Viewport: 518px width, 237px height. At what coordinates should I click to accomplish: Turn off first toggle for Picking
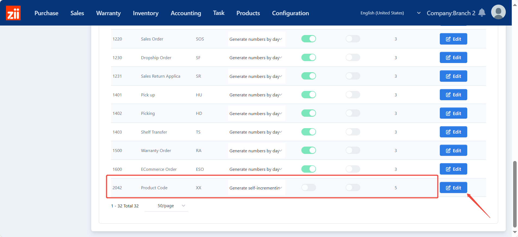click(x=309, y=113)
